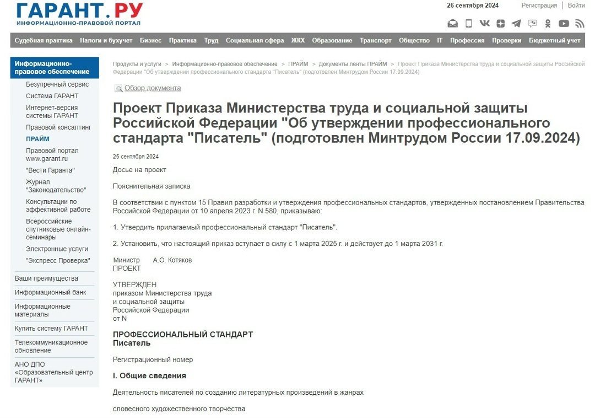Open the Общество menu item

414,40
